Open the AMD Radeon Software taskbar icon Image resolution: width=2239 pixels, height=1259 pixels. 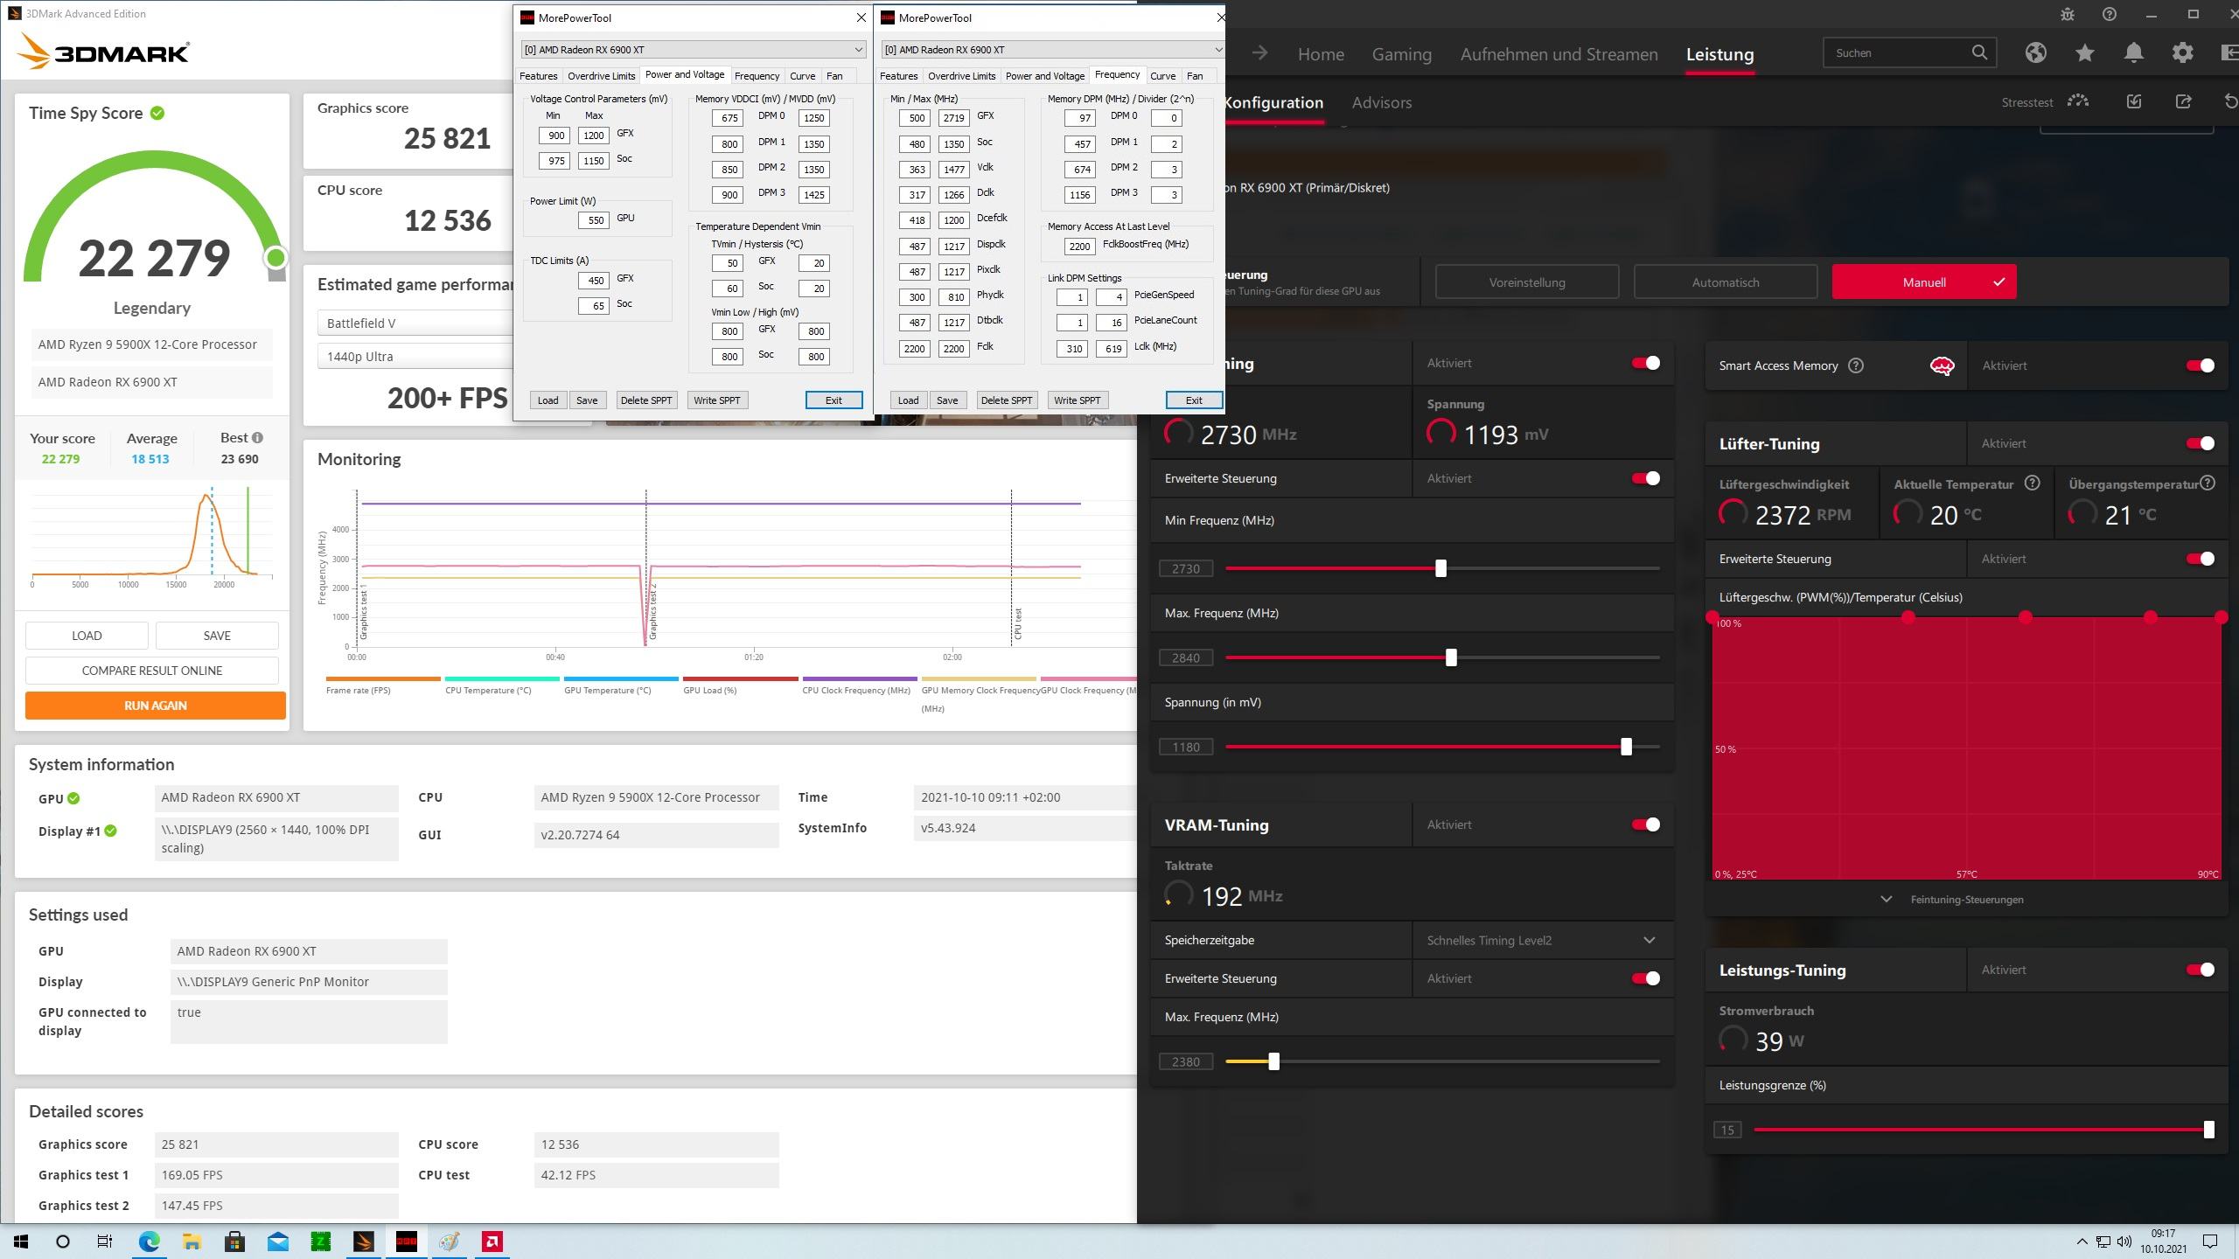[492, 1242]
